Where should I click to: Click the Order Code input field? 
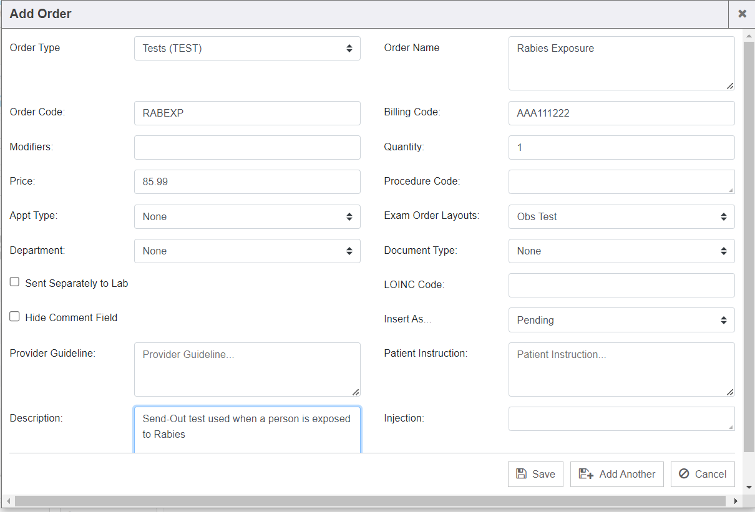[247, 114]
